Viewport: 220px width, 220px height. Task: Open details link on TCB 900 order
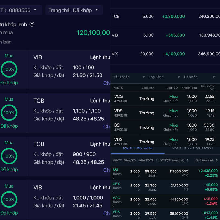(x=107, y=170)
